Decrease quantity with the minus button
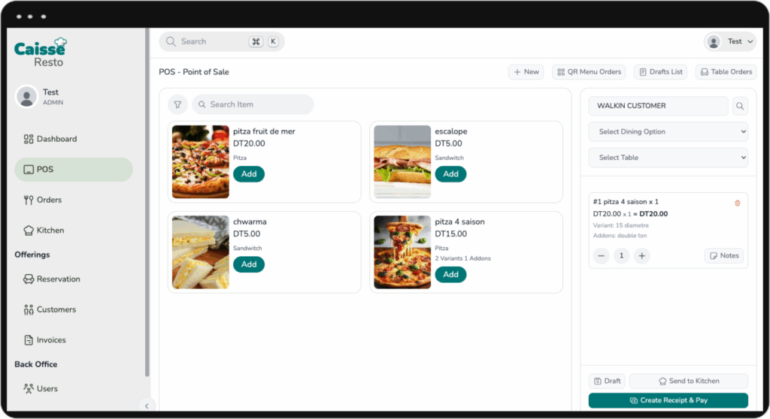Screen dimensions: 770x419 coord(601,256)
